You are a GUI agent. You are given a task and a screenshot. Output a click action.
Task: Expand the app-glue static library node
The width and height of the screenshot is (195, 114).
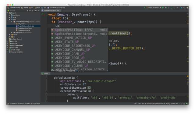(12, 33)
